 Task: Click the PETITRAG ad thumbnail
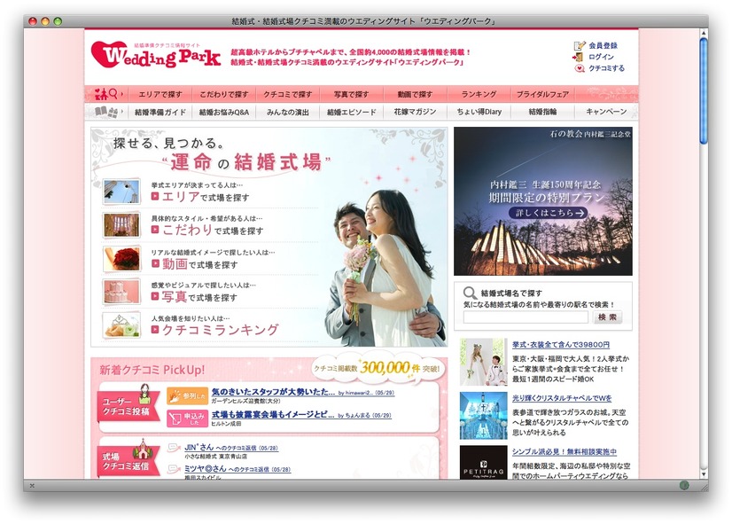(483, 462)
